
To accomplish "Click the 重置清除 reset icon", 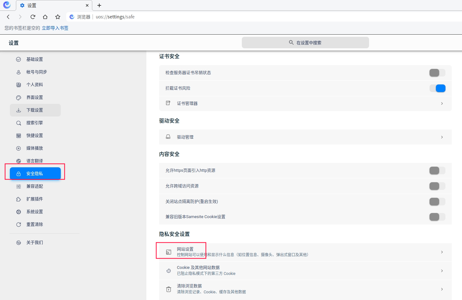I will (18, 224).
